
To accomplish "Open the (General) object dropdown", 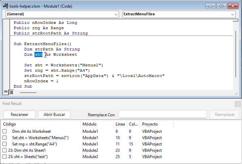I will pos(62,14).
